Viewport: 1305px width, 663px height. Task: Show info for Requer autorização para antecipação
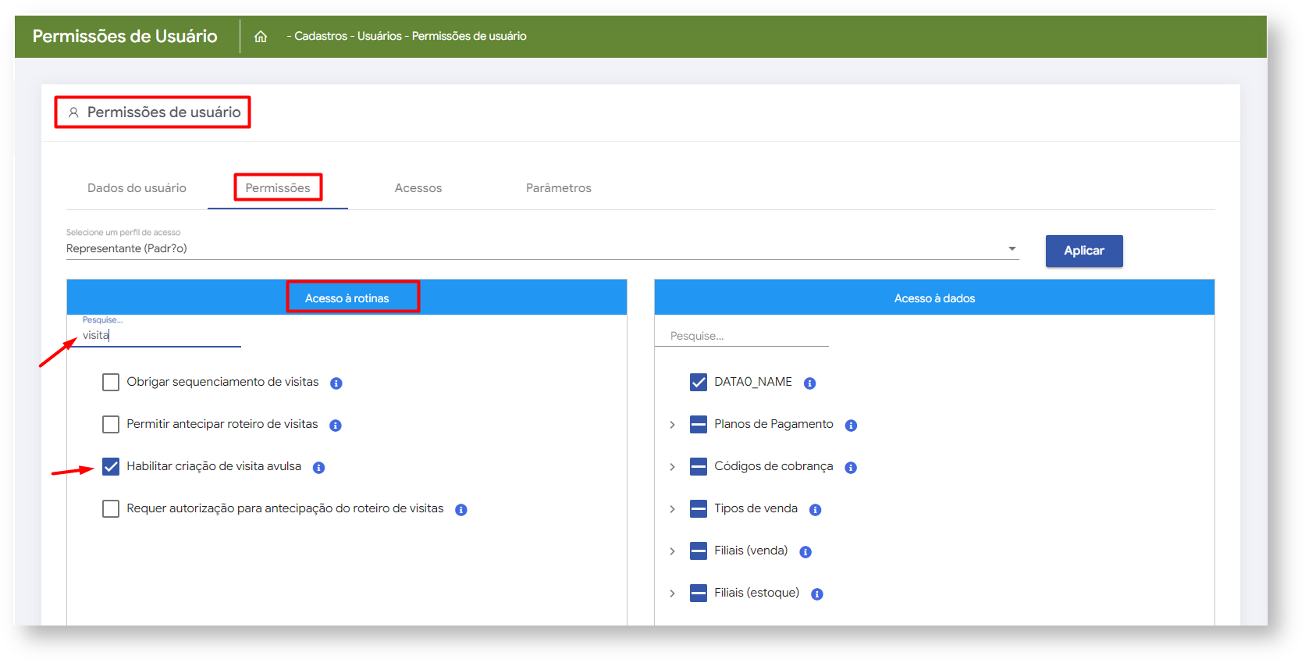pyautogui.click(x=461, y=510)
